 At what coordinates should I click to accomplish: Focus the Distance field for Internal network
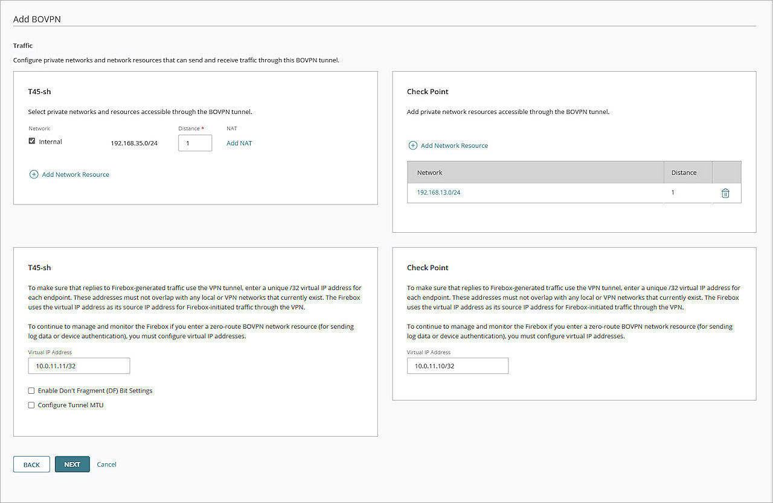[194, 143]
